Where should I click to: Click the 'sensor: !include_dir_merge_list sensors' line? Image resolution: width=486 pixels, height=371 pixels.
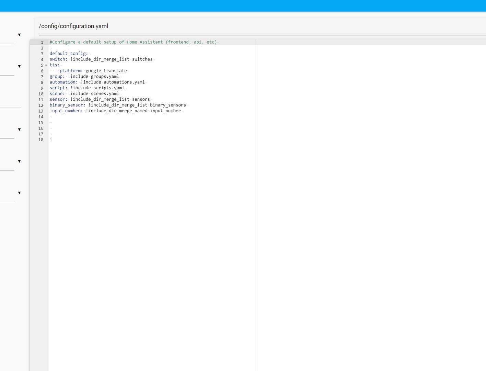100,99
